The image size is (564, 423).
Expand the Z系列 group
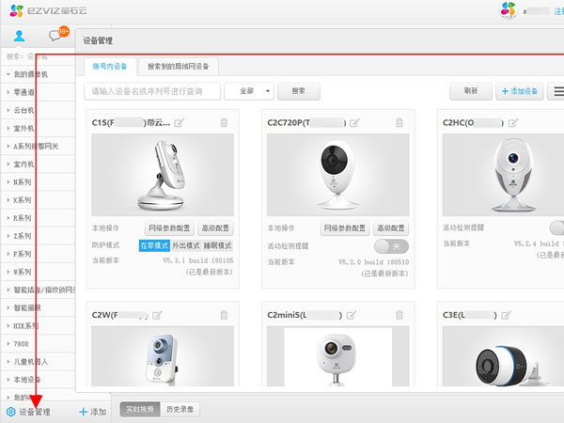coord(8,236)
